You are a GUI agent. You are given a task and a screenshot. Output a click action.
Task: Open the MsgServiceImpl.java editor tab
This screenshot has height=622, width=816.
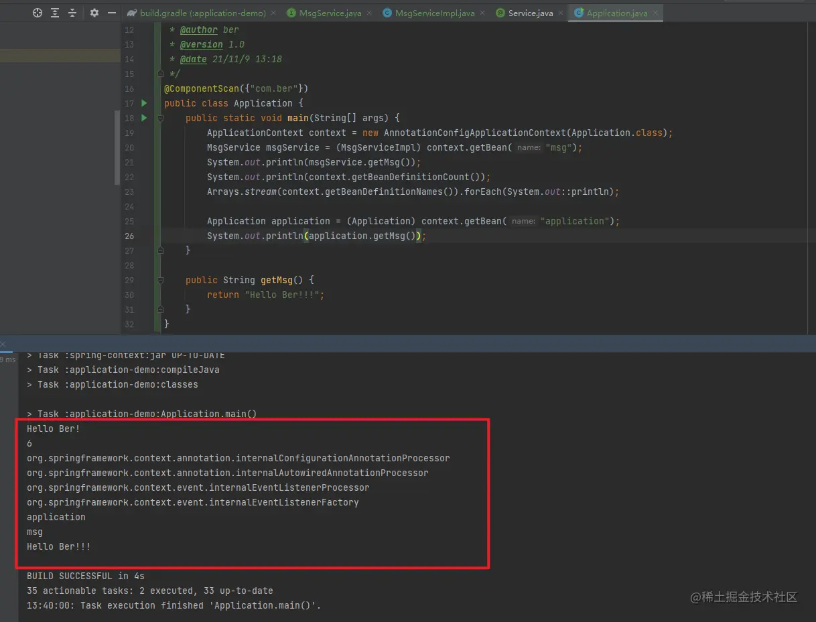coord(435,13)
